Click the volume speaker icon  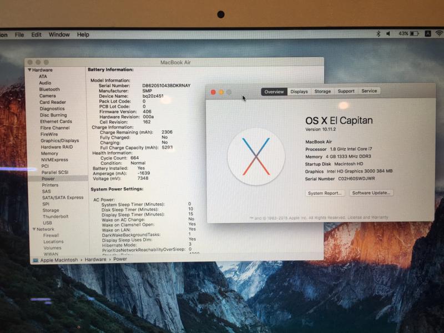coord(389,34)
